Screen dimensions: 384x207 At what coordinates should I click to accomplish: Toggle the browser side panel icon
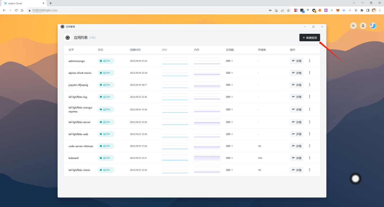[368, 10]
